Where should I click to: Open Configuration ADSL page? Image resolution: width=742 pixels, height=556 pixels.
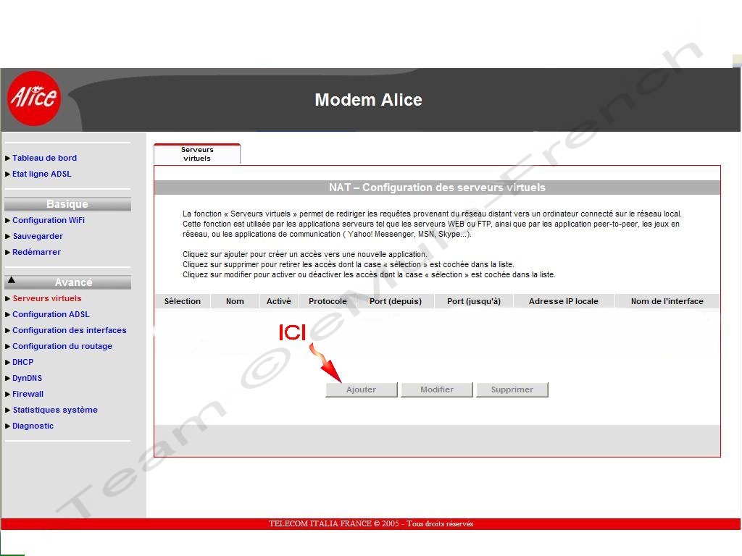[x=51, y=314]
